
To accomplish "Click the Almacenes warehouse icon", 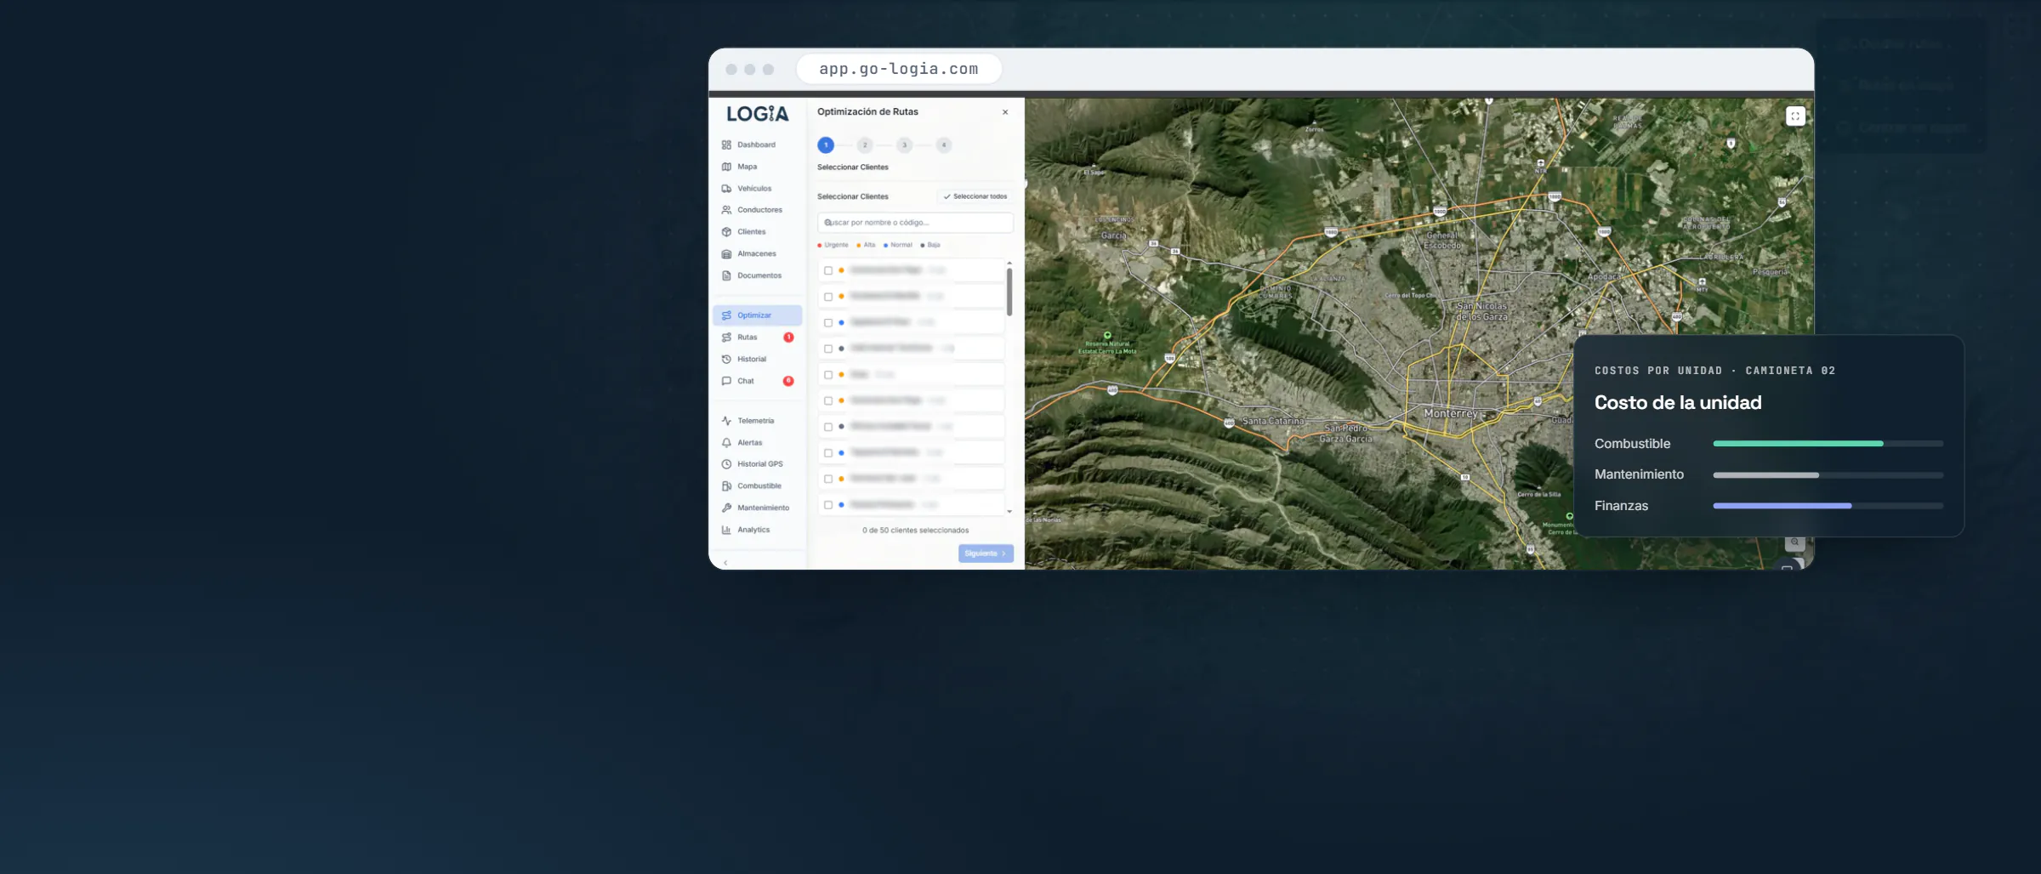I will (726, 254).
